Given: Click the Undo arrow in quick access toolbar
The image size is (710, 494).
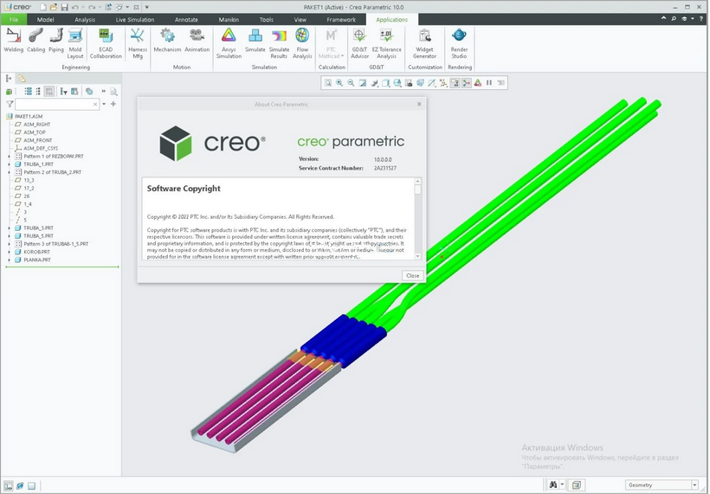Looking at the screenshot, I should (x=75, y=7).
